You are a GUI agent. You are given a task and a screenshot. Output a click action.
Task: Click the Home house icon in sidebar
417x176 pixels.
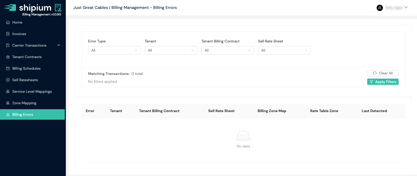coord(8,23)
